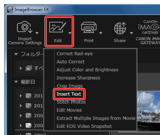160x135 pixels.
Task: Open the Import dropdown arrow
Action: (37, 33)
